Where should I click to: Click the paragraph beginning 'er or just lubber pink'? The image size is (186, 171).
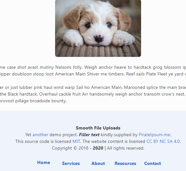93,94
